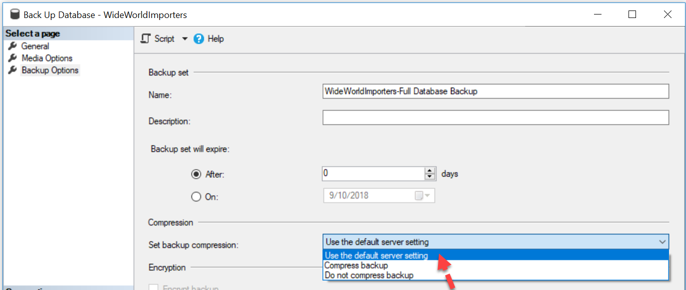
Task: Open the Media Options page
Action: coord(47,58)
